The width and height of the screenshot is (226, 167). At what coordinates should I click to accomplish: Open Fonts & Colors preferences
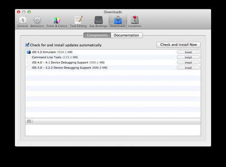(x=57, y=22)
